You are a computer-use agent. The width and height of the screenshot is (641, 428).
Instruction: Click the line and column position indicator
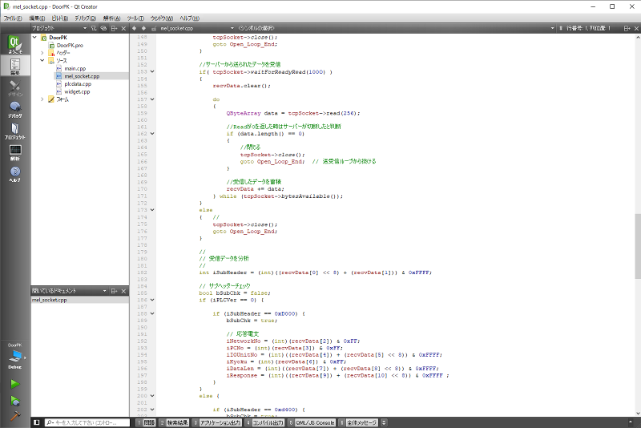(588, 28)
